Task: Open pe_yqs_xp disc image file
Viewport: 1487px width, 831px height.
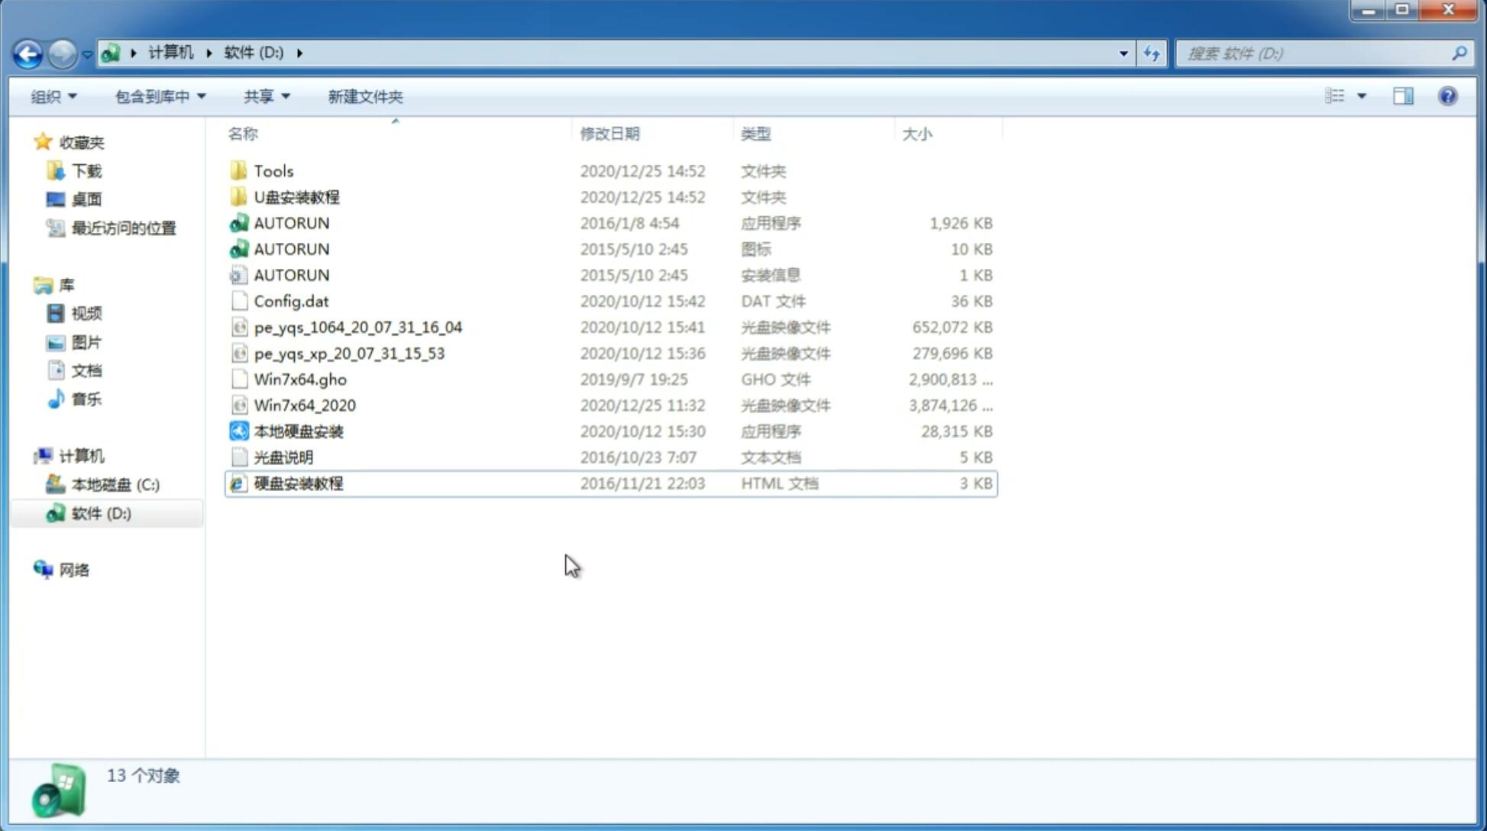Action: tap(349, 353)
